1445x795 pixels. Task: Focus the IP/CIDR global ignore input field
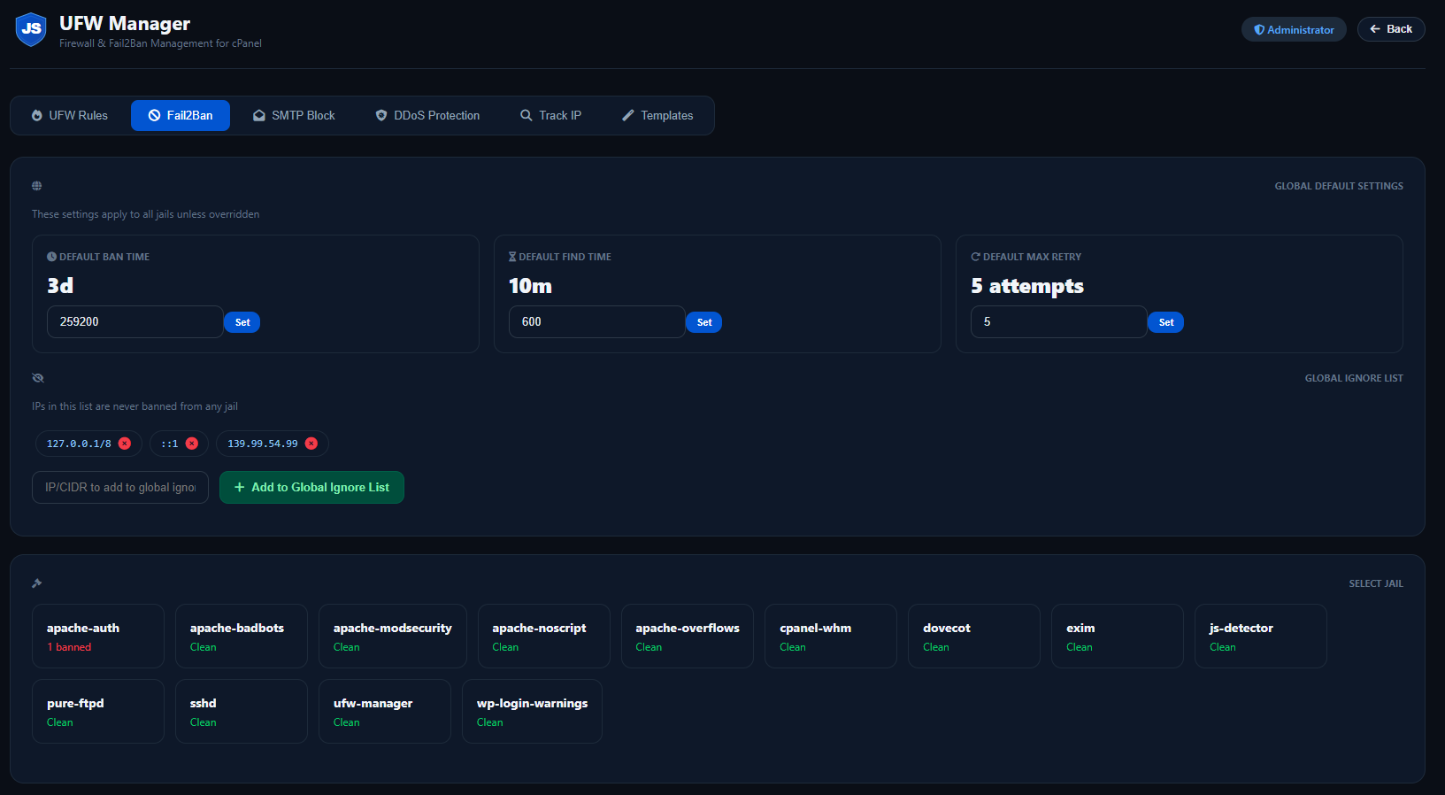point(120,488)
